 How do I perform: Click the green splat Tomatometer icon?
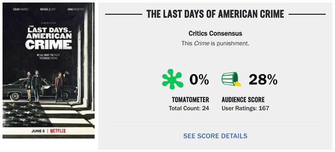(x=173, y=79)
